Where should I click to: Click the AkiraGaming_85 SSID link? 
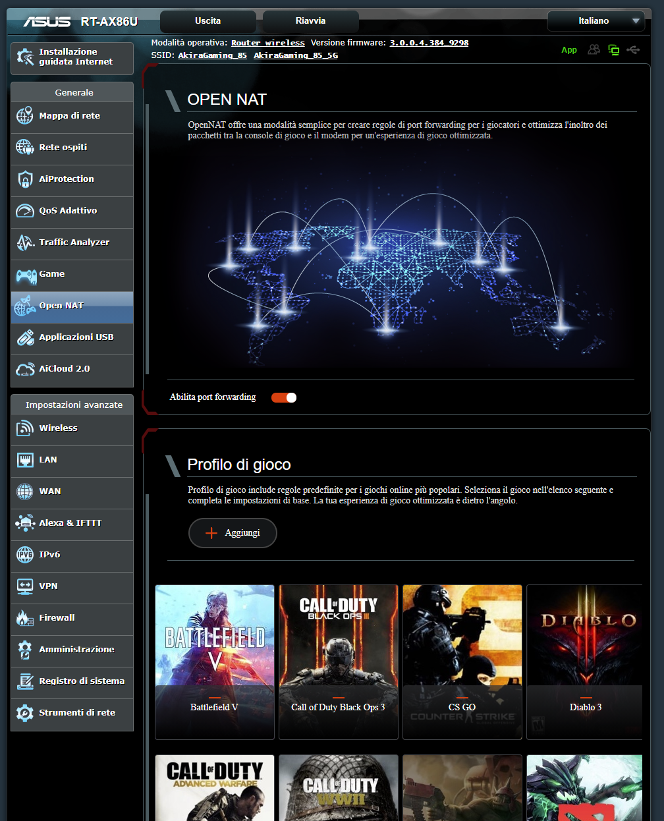click(x=212, y=55)
